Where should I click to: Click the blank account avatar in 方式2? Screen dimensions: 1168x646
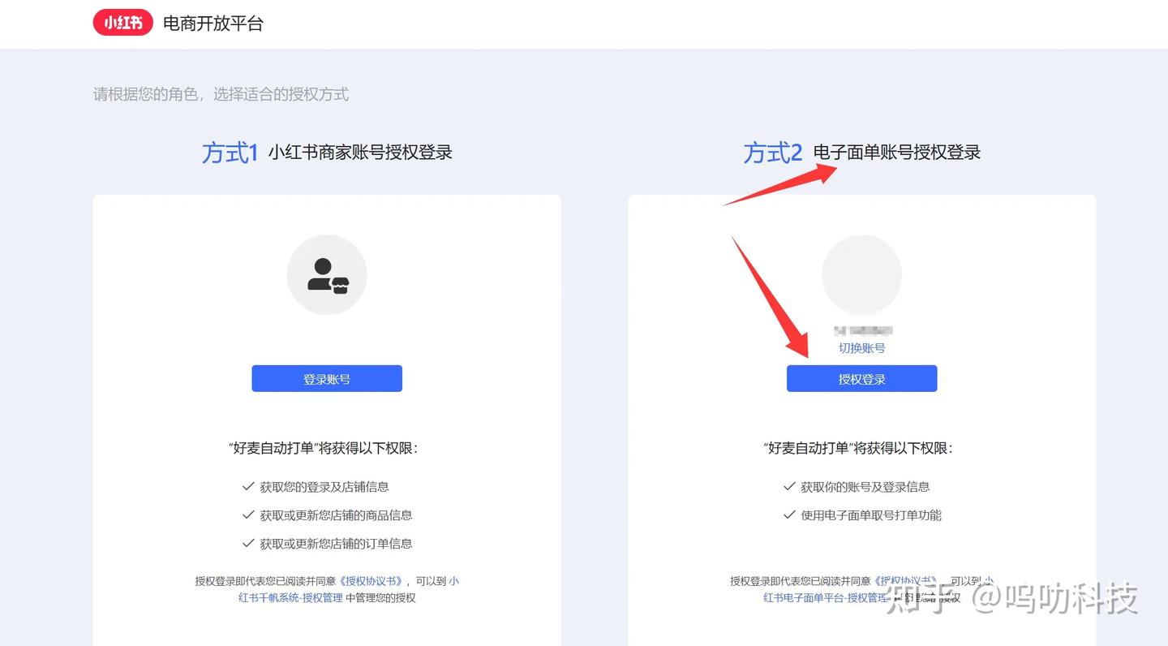[x=862, y=275]
